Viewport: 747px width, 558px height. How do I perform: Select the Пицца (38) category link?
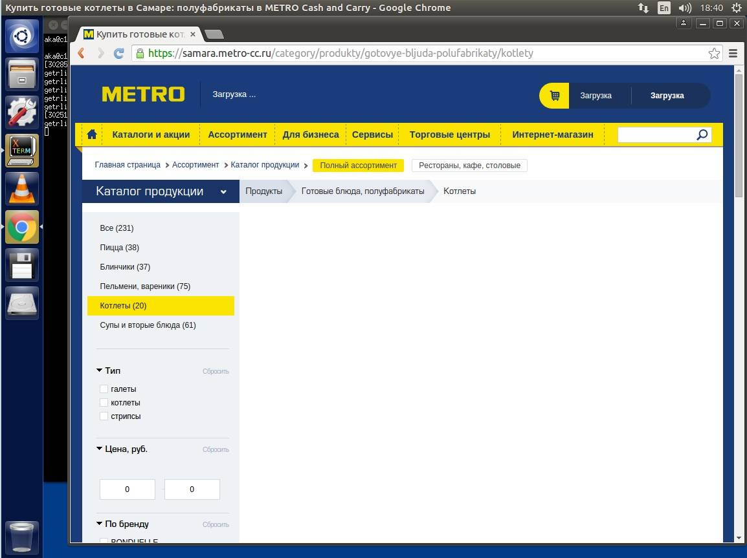[x=119, y=248]
